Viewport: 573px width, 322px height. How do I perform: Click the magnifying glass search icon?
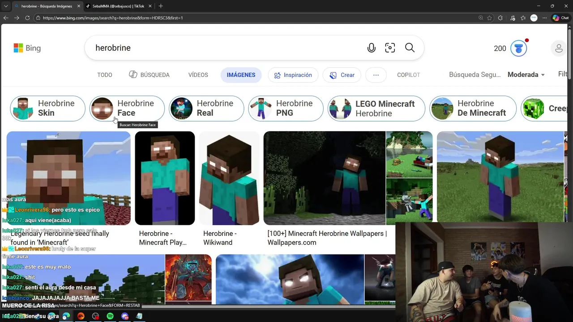410,48
